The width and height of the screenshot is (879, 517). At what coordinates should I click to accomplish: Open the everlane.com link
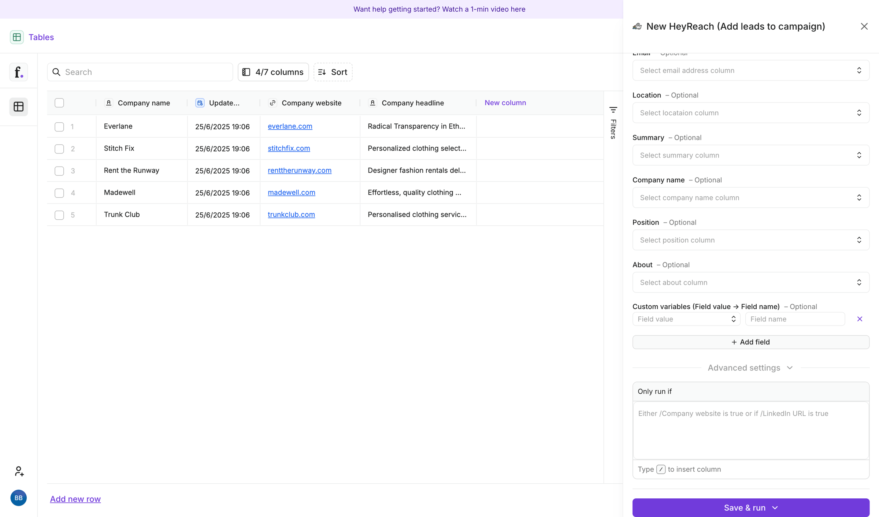tap(290, 126)
